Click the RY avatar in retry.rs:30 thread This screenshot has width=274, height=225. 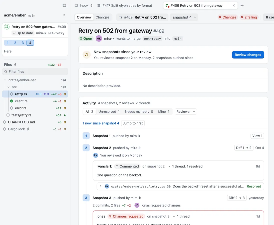coord(107,186)
